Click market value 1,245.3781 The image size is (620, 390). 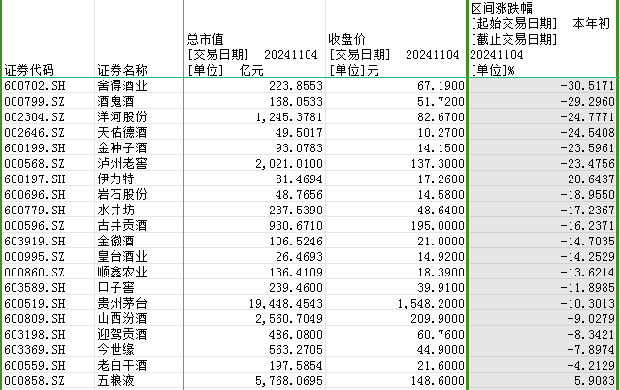(254, 117)
